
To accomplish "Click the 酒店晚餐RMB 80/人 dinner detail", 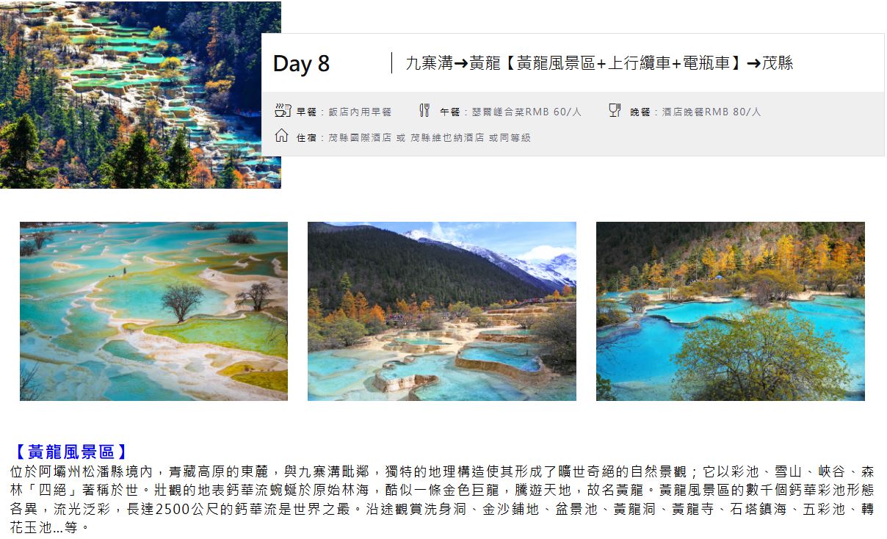I will click(x=712, y=112).
